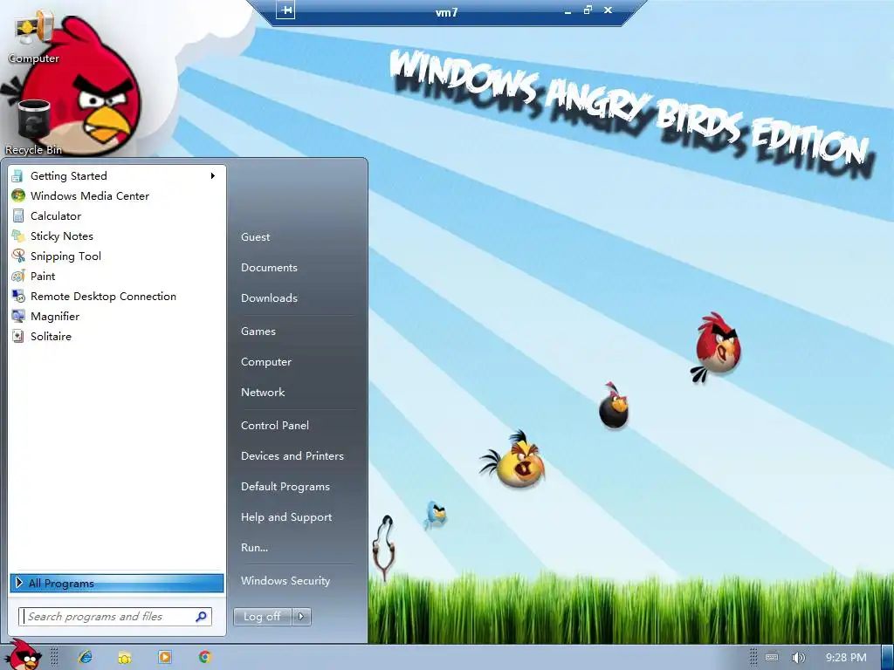Open Computer in Start menu right pane
The width and height of the screenshot is (894, 670).
265,362
